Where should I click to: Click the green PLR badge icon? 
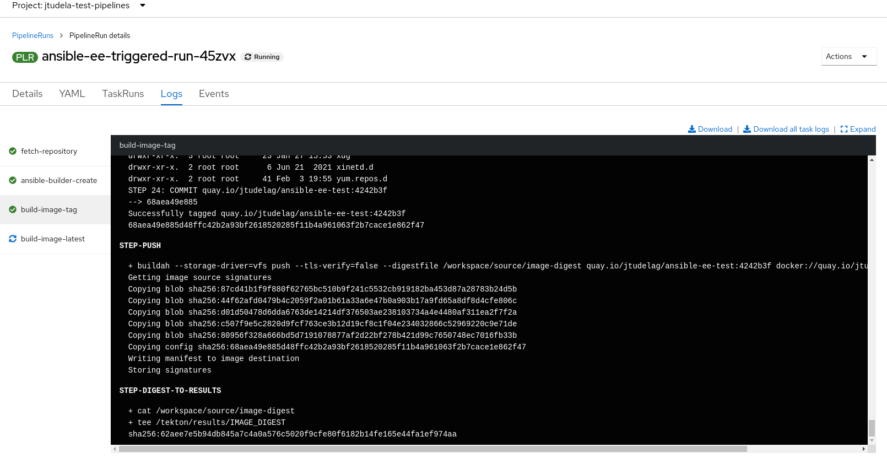click(25, 57)
